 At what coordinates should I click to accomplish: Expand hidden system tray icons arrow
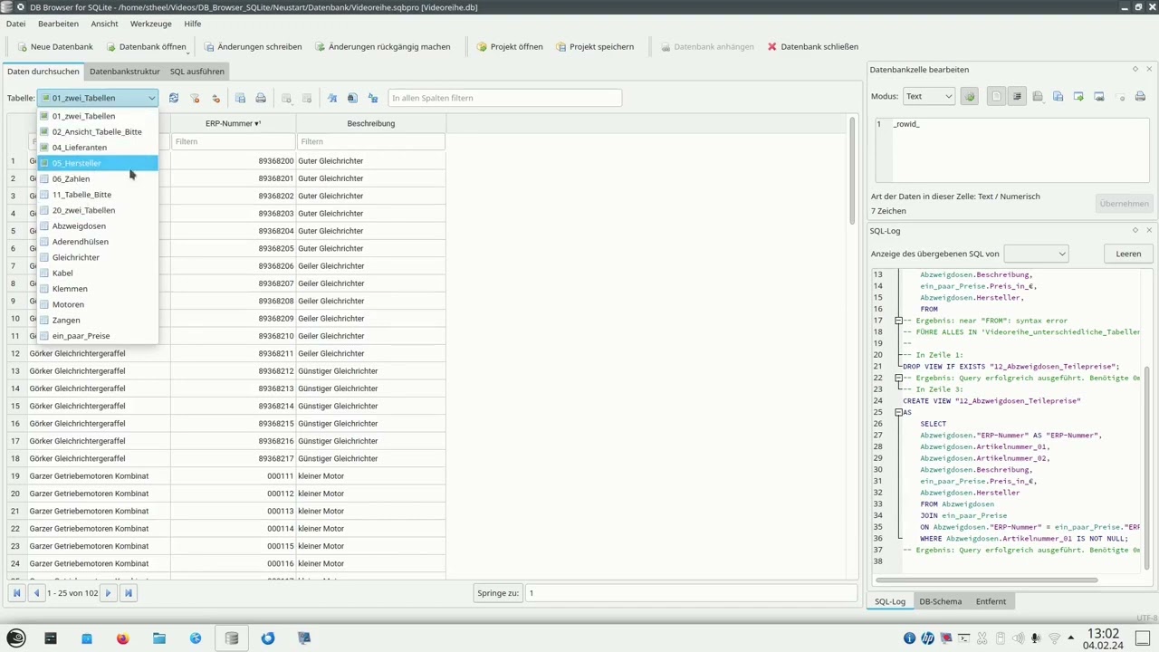point(1072,638)
